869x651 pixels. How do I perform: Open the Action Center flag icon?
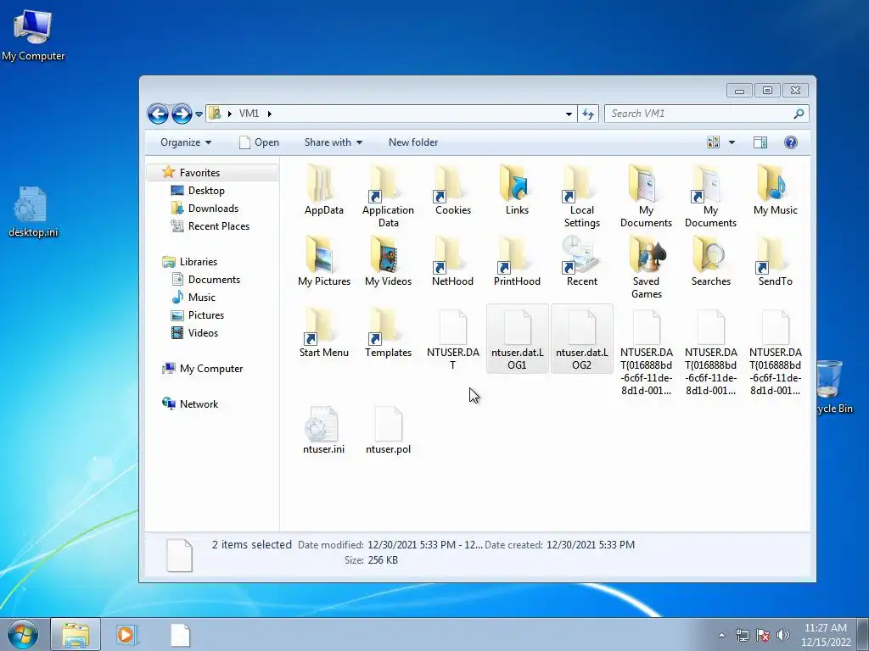coord(763,635)
